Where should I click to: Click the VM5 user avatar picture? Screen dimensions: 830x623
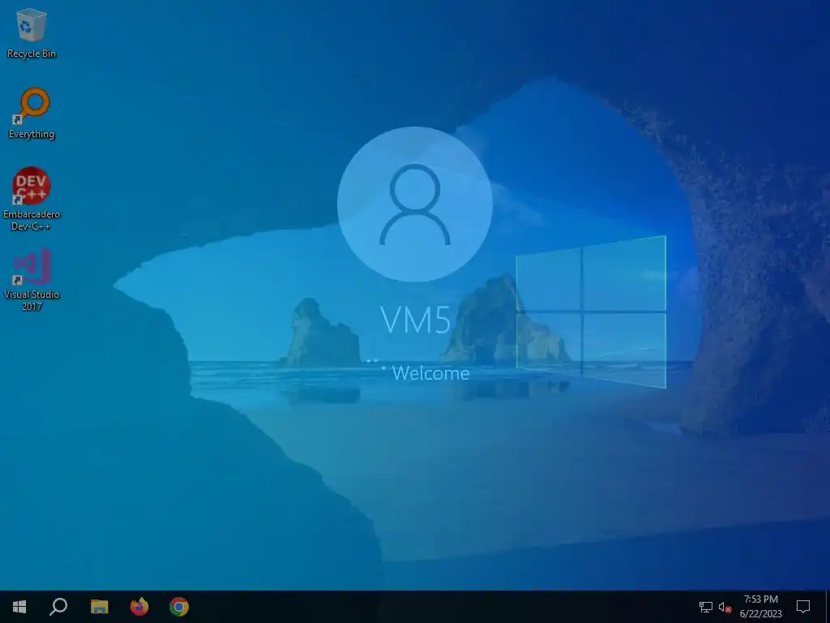click(415, 204)
